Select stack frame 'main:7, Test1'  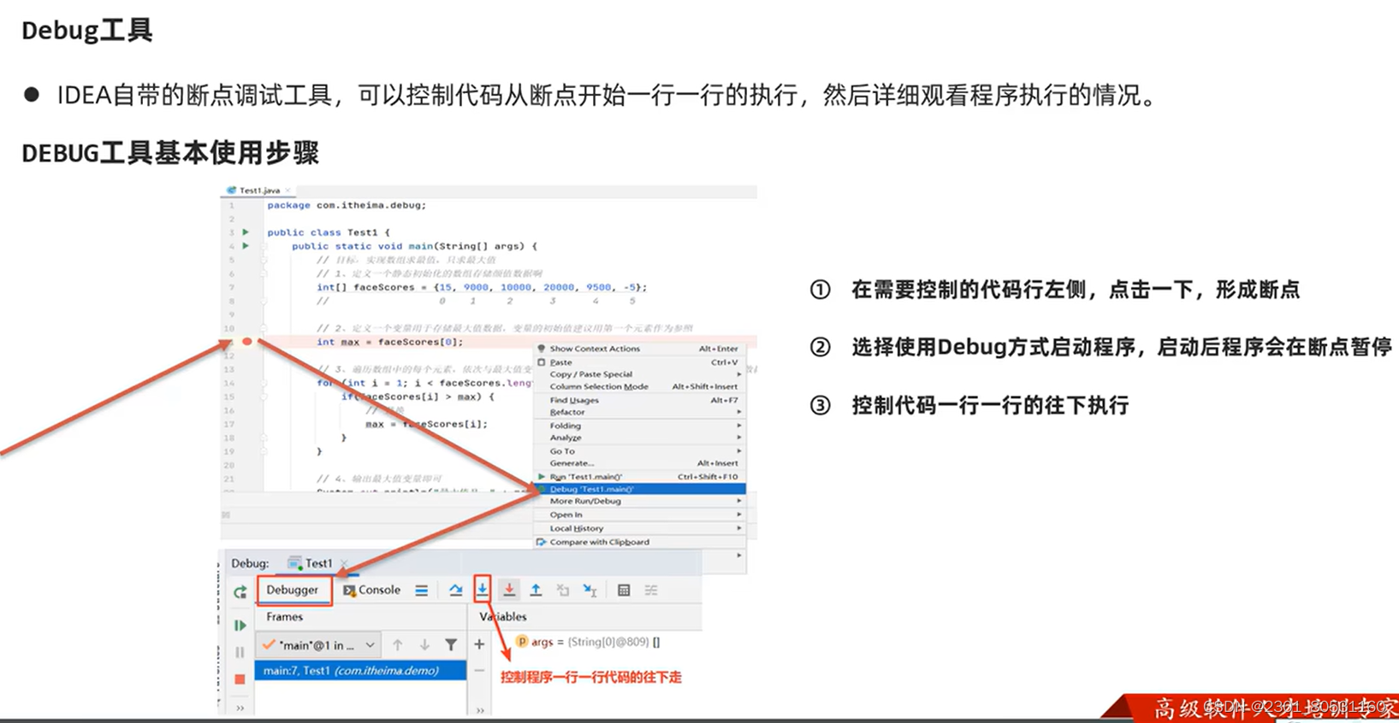(x=360, y=671)
